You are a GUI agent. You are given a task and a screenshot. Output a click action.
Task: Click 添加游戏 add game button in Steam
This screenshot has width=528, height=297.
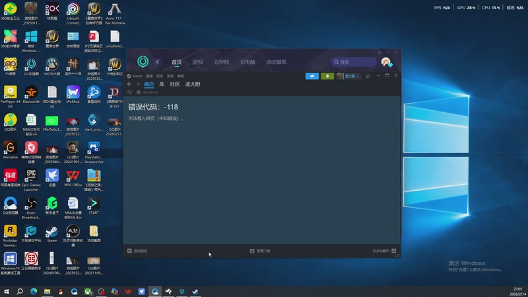137,251
